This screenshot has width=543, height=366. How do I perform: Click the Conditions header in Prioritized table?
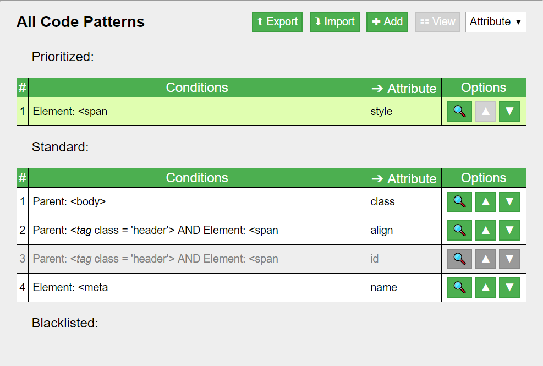coord(197,88)
